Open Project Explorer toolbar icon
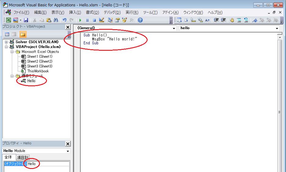The height and width of the screenshot is (172, 286). point(110,20)
